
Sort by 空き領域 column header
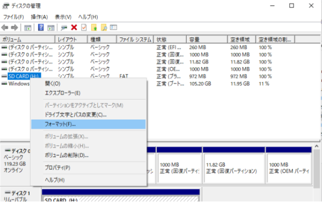(x=241, y=39)
